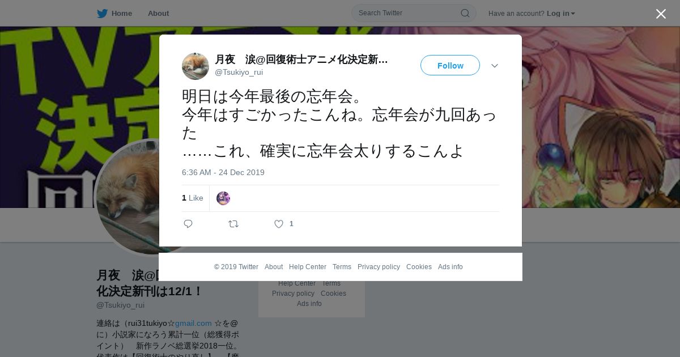
Task: Open the About menu item
Action: tap(158, 13)
